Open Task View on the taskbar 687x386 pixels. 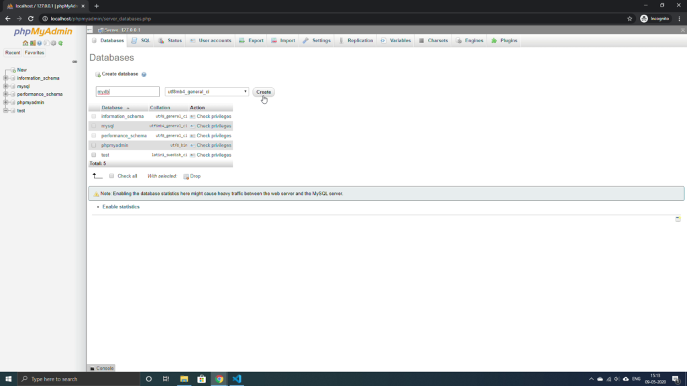[x=166, y=379]
